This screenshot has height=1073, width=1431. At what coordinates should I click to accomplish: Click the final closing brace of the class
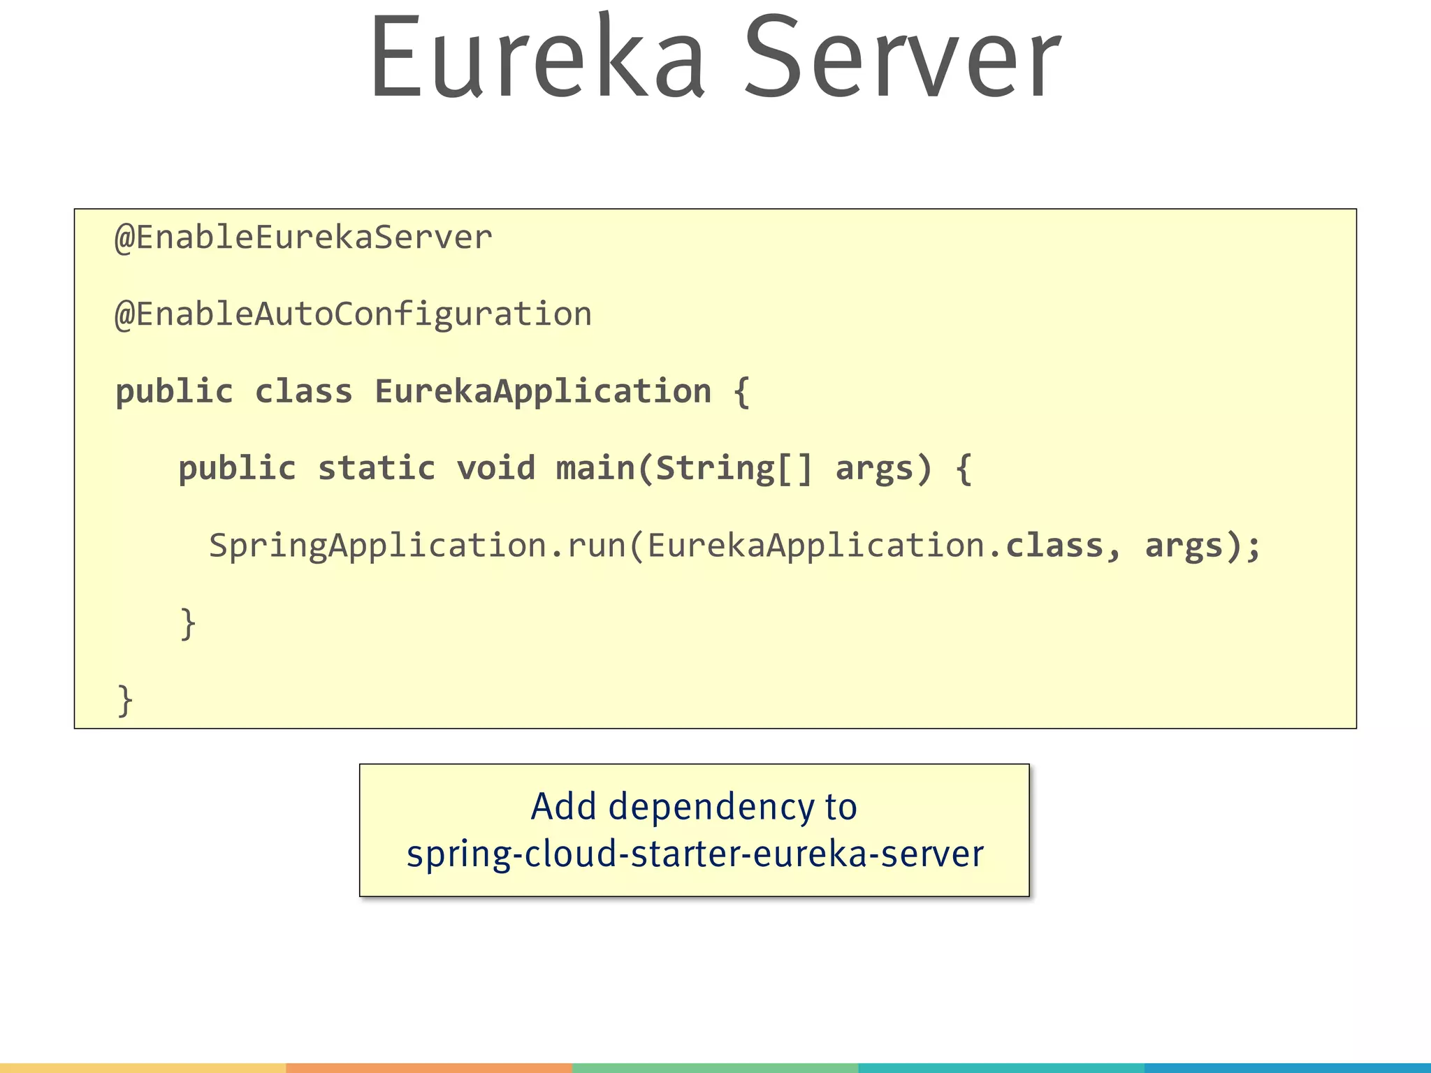point(125,700)
